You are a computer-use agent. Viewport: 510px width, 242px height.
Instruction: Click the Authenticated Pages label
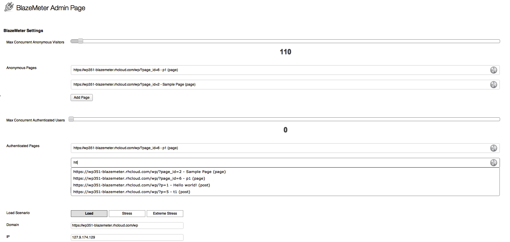pos(23,146)
